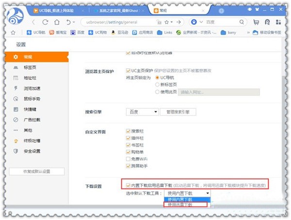Open the skin shirt icon in title bar

point(257,9)
